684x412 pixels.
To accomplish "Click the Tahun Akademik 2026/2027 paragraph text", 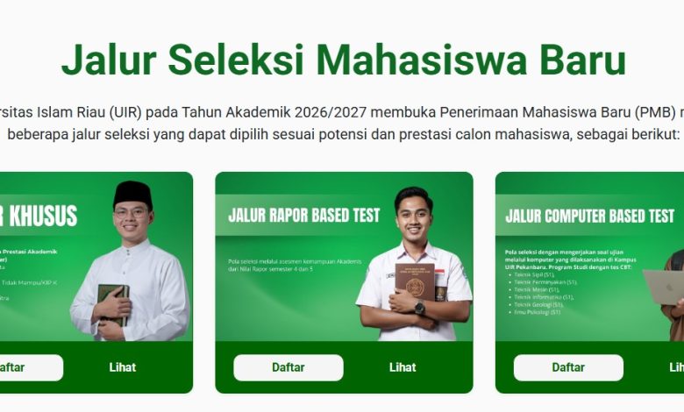I will [x=342, y=124].
